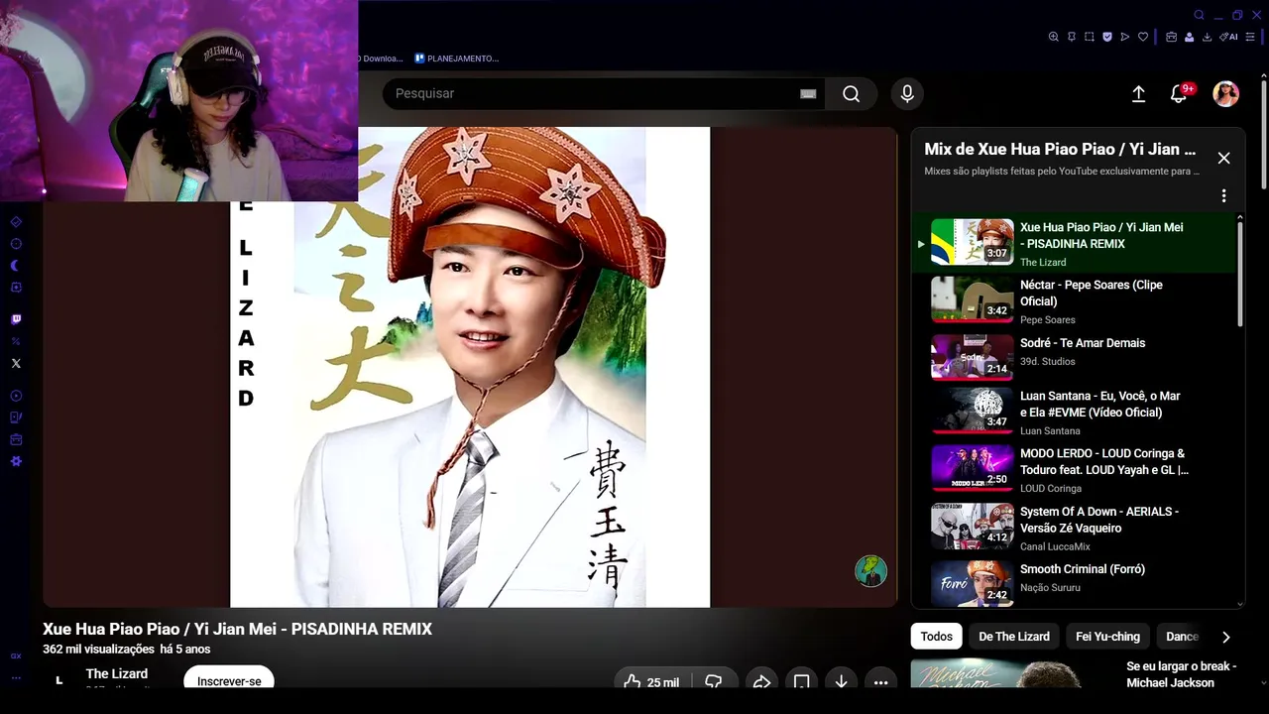Click the Mix de Xue Hua Piao Piao heading
Viewport: 1269px width, 714px height.
(x=1060, y=149)
